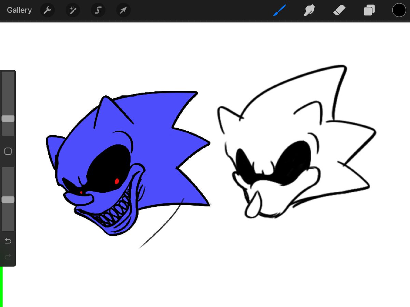Select the Brush tool
The image size is (410, 307).
click(279, 11)
